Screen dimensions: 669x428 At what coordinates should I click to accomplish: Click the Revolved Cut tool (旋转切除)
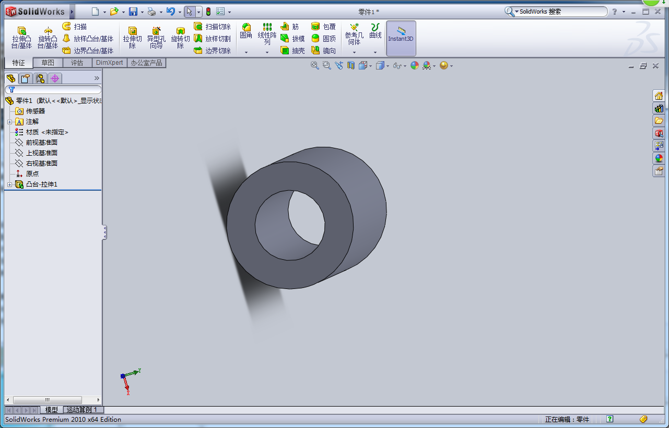[180, 38]
